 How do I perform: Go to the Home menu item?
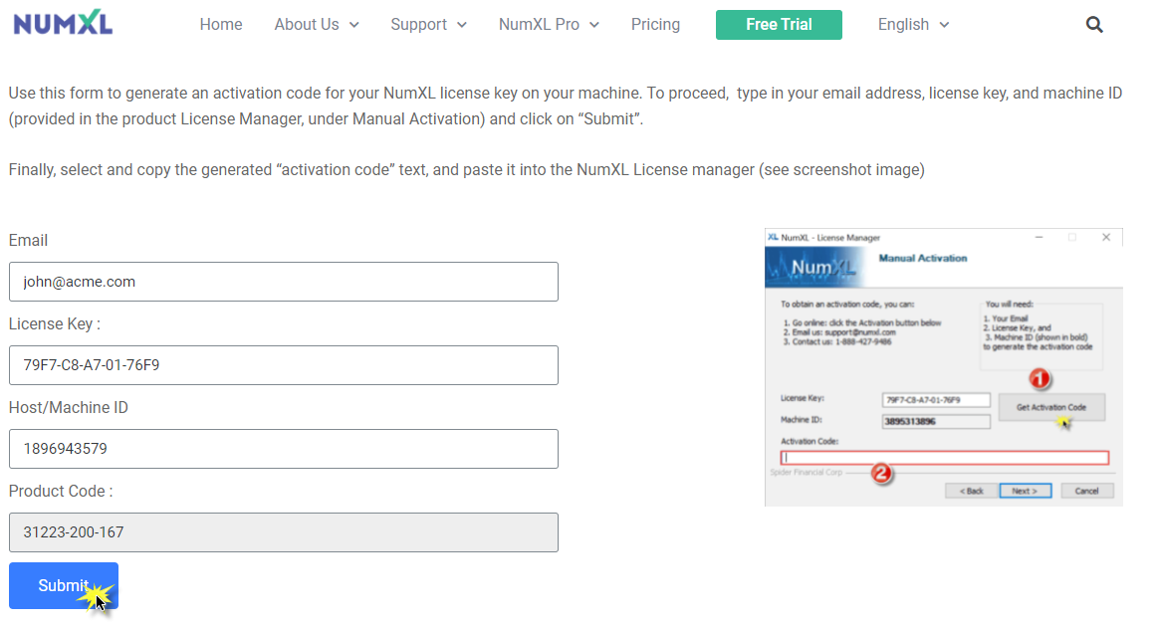tap(220, 24)
